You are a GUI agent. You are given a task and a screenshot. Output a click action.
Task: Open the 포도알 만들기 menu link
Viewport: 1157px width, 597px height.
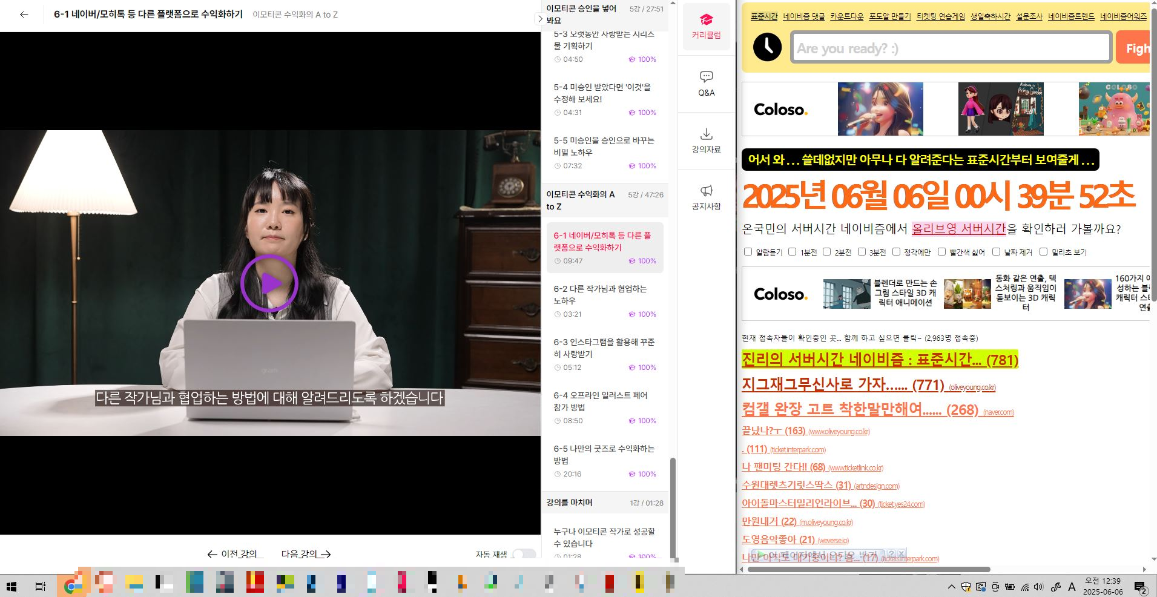point(889,16)
